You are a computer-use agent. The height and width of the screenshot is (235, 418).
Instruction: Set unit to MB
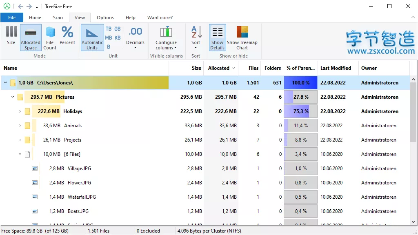pyautogui.click(x=109, y=38)
